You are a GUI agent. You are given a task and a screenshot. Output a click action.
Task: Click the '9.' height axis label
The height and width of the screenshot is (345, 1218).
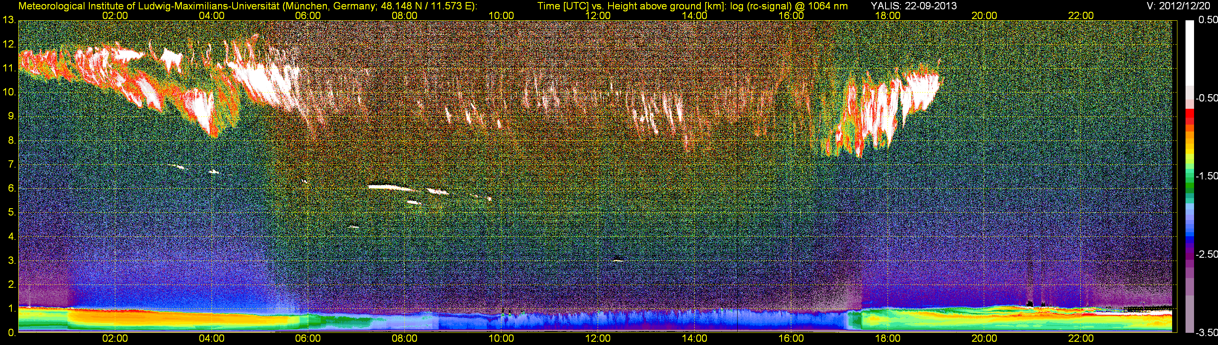tap(11, 116)
